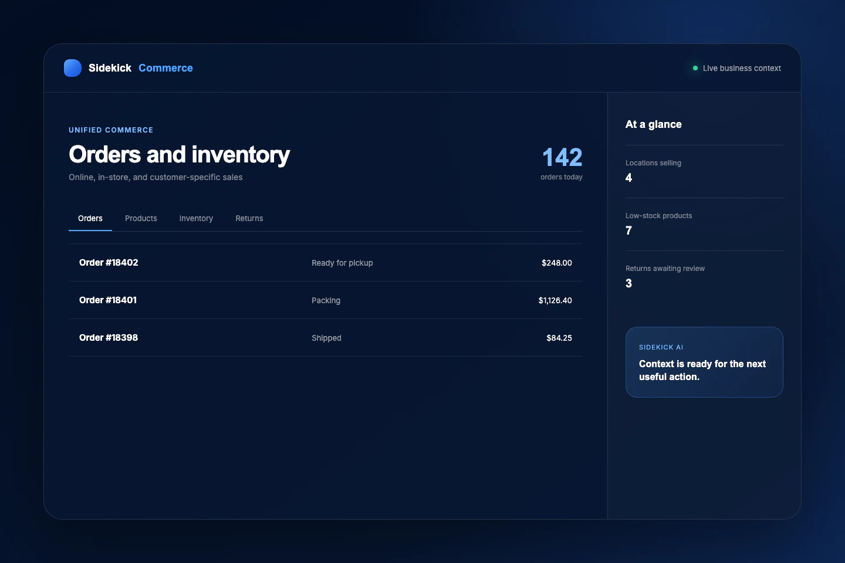Click Live business context label
Image resolution: width=845 pixels, height=563 pixels.
[742, 68]
